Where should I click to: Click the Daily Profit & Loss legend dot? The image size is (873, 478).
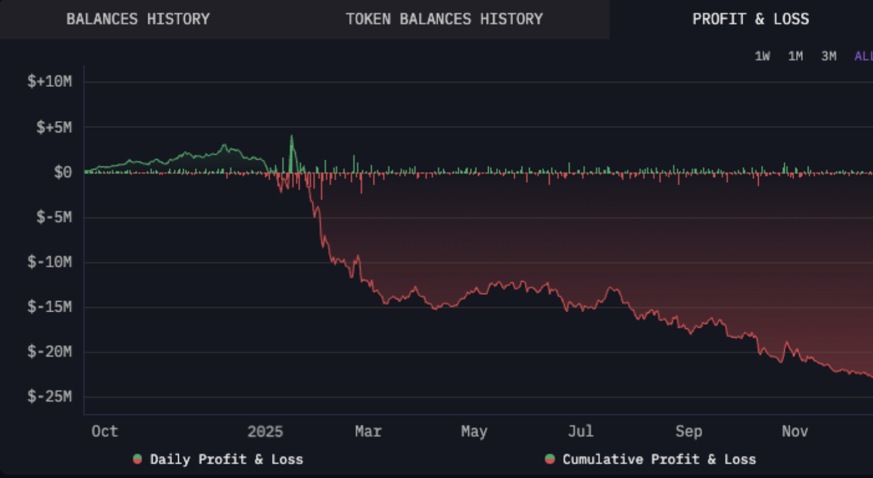pos(137,459)
